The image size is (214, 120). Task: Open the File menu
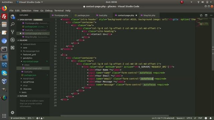point(11,11)
